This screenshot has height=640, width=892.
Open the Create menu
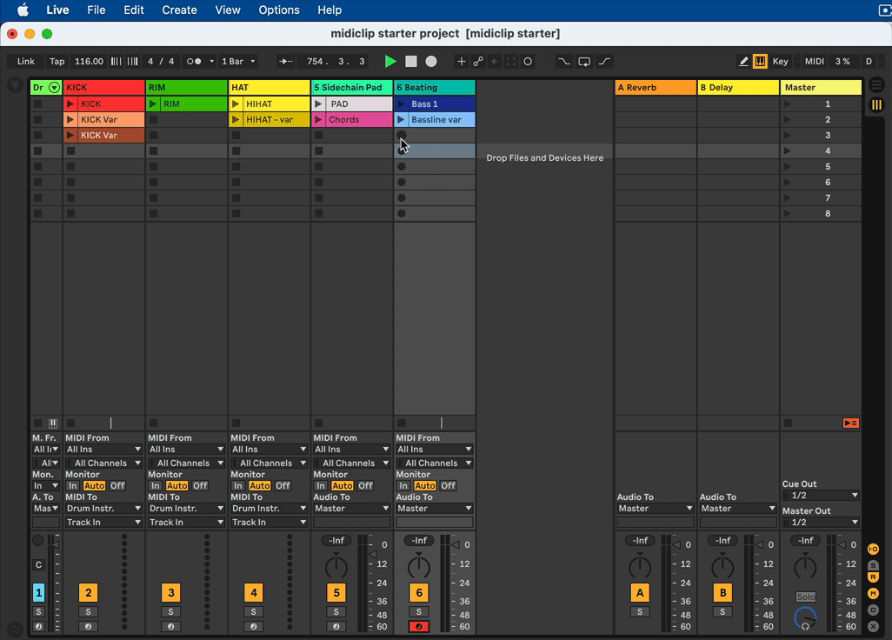tap(179, 10)
